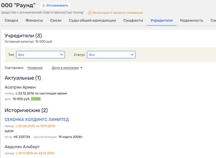This screenshot has height=158, width=216.
Task: Switch to the Надежность tab
Action: click(x=192, y=20)
